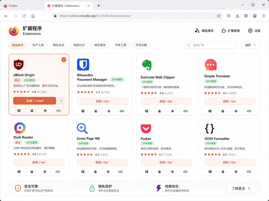Image resolution: width=269 pixels, height=201 pixels.
Task: Click the 安全可靠 shield icon in footer
Action: pos(18,188)
